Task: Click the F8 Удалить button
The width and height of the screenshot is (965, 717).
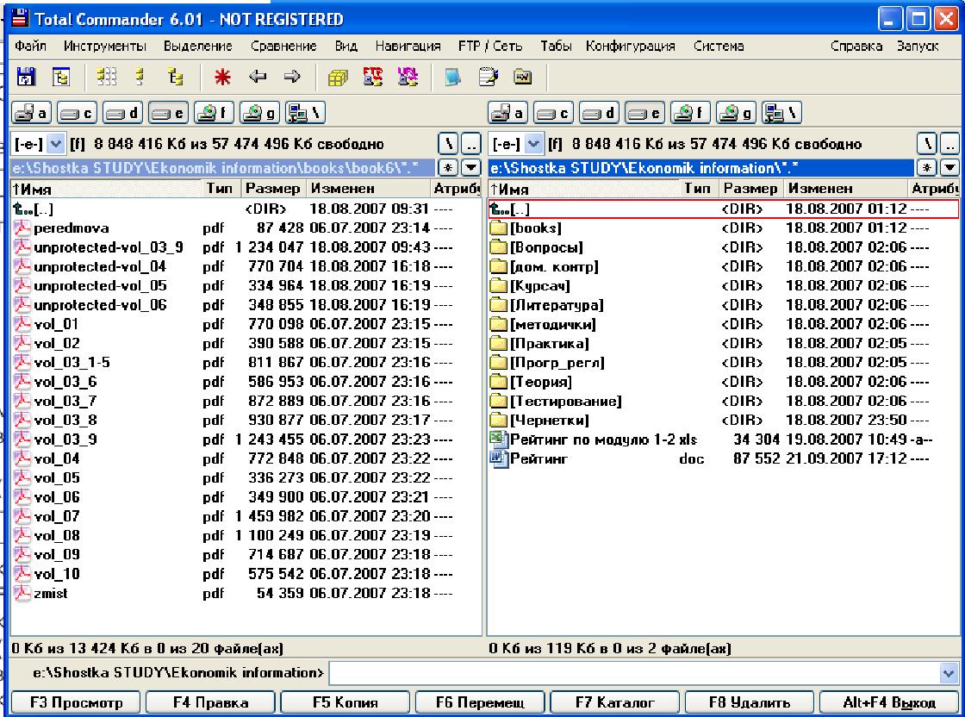Action: tap(749, 702)
